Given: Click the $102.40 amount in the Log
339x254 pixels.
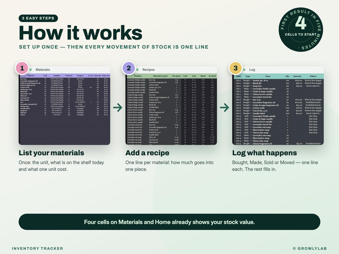Looking at the screenshot, I should click(x=298, y=102).
